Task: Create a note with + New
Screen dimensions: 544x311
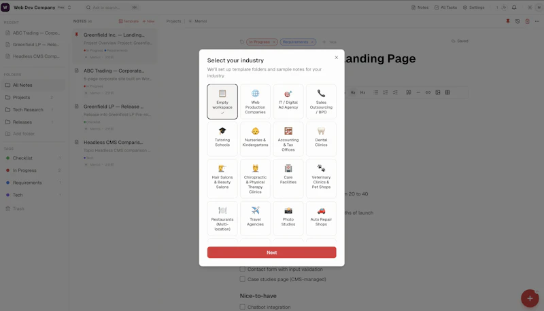Action: click(148, 21)
